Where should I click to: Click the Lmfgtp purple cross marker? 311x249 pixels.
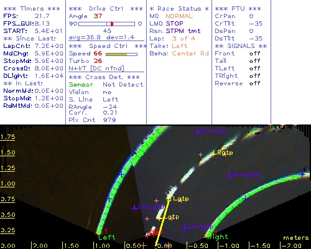tap(185, 228)
